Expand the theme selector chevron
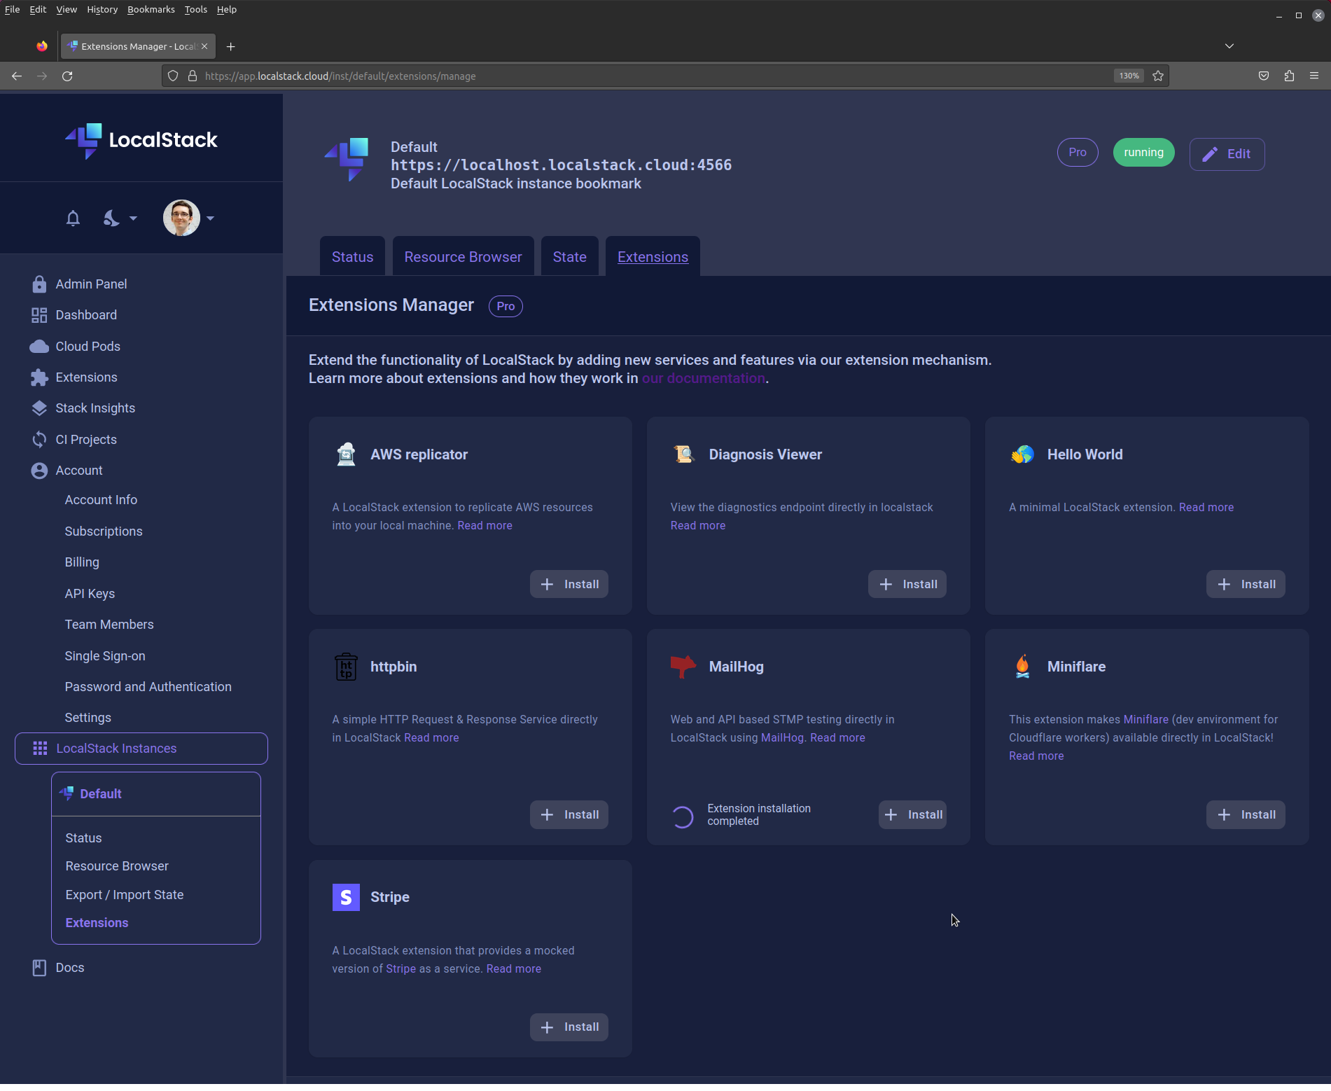This screenshot has height=1091, width=1331. pos(132,218)
